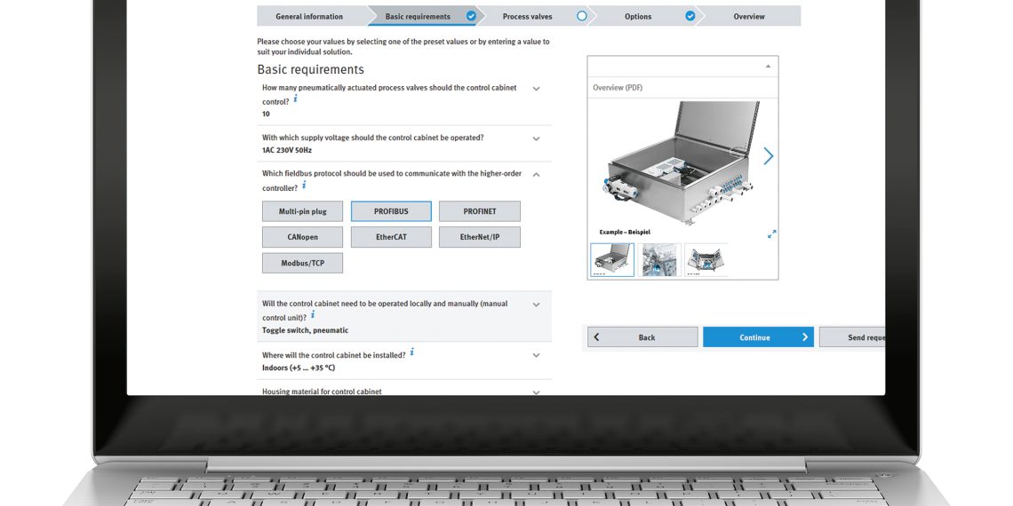Collapse the preview panel dropdown arrow
This screenshot has width=1013, height=506.
(x=768, y=67)
